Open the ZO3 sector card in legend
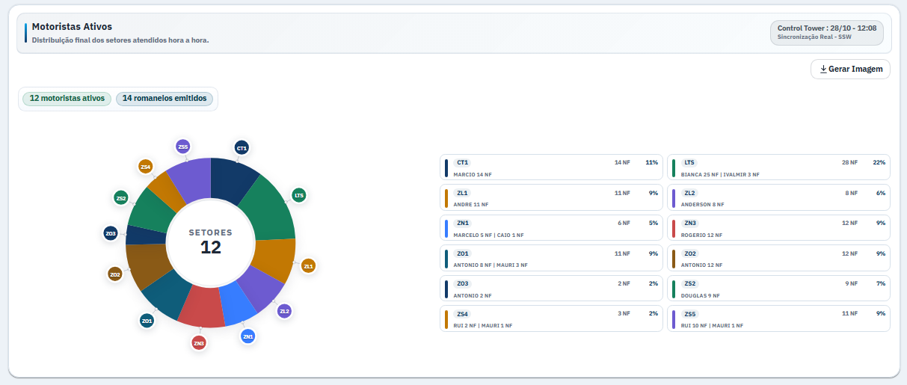This screenshot has height=385, width=907. (552, 289)
